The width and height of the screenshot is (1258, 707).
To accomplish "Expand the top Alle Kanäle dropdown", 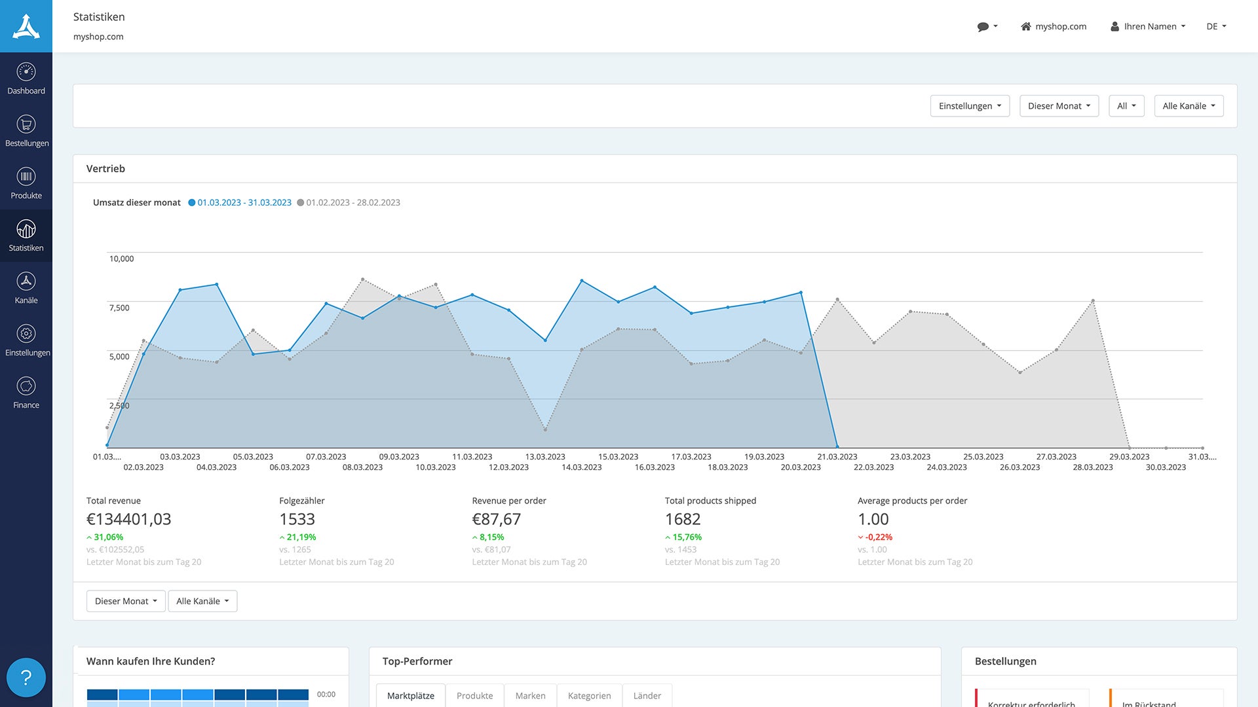I will 1189,106.
